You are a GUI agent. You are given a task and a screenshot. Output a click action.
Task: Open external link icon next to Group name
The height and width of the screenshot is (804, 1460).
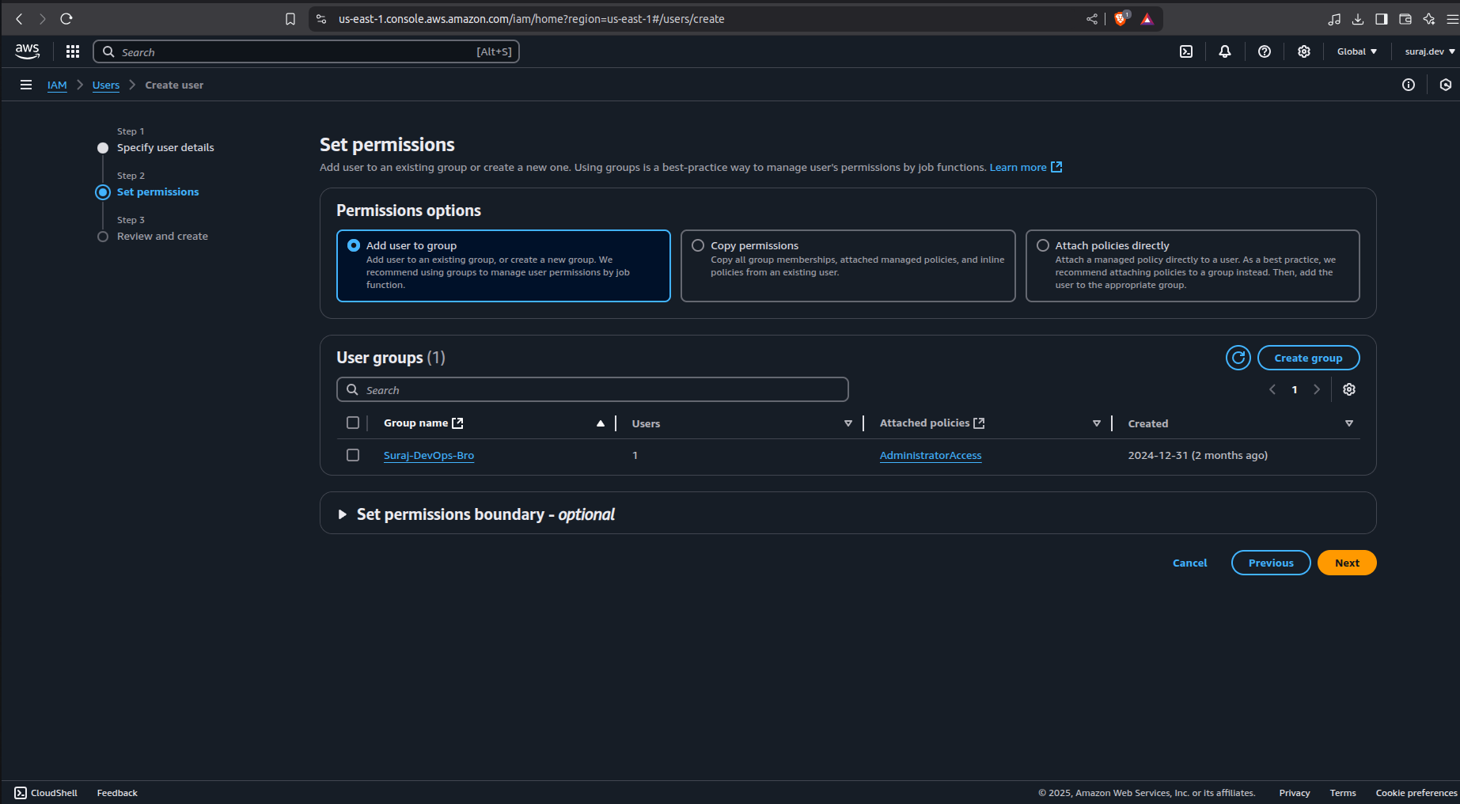pyautogui.click(x=457, y=423)
